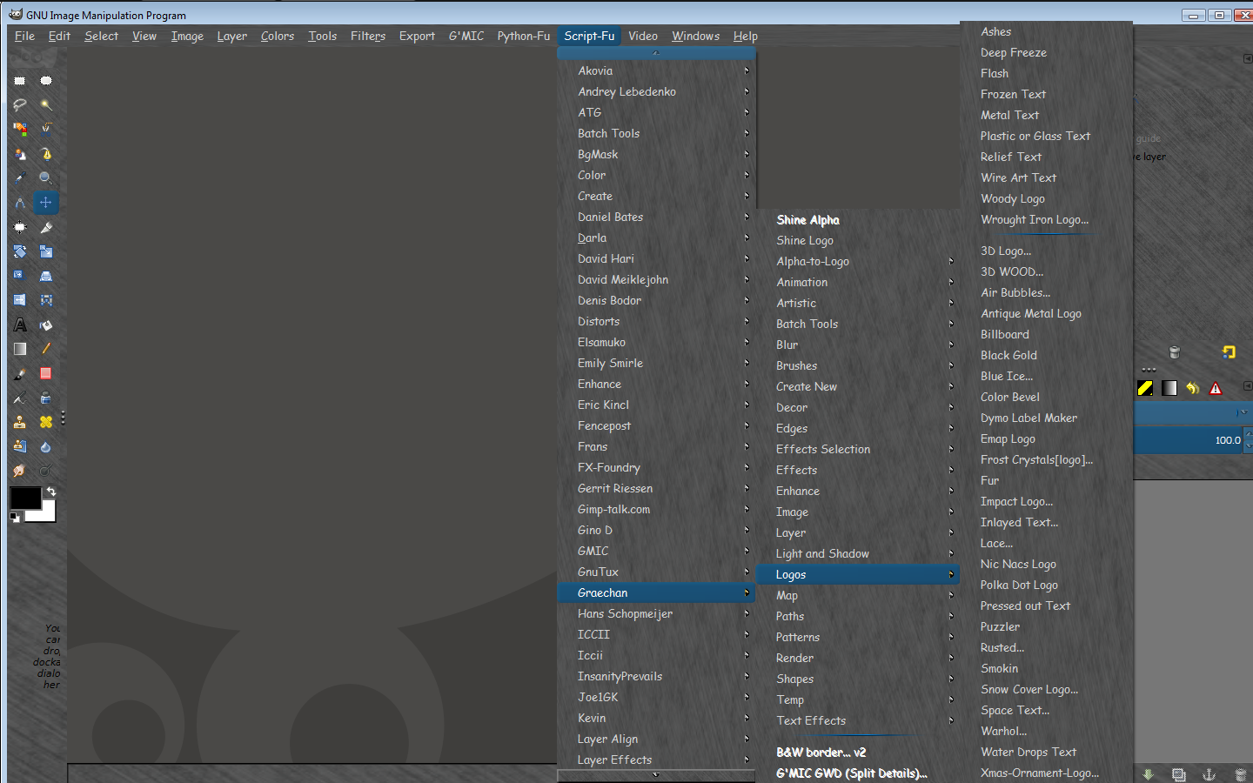Select the Pencil tool
1253x783 pixels.
pos(46,349)
